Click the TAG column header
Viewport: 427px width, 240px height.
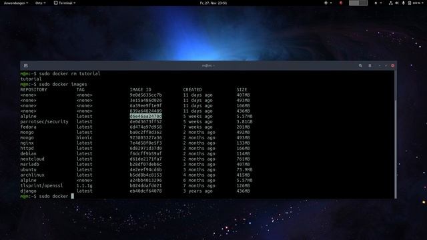(x=80, y=89)
